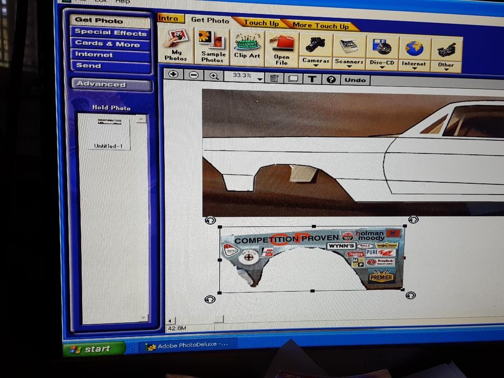The image size is (504, 378).
Task: Select the Untitled-1 thumbnail in Hold Photo
Action: 108,133
